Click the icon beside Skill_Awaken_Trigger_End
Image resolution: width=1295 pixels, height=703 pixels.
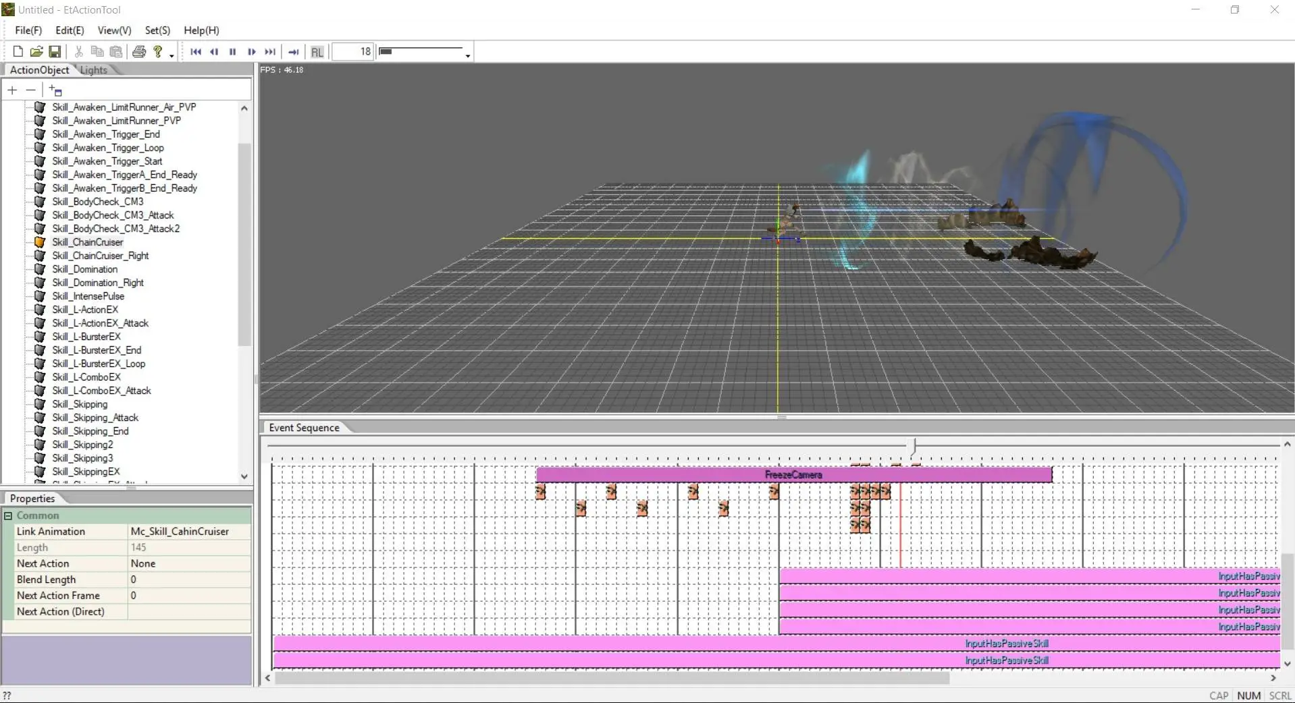coord(40,134)
